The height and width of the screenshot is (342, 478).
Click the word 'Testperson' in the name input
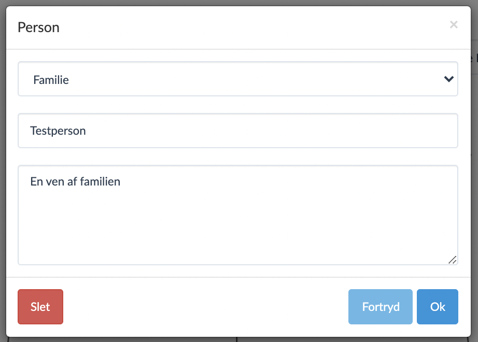pyautogui.click(x=58, y=131)
